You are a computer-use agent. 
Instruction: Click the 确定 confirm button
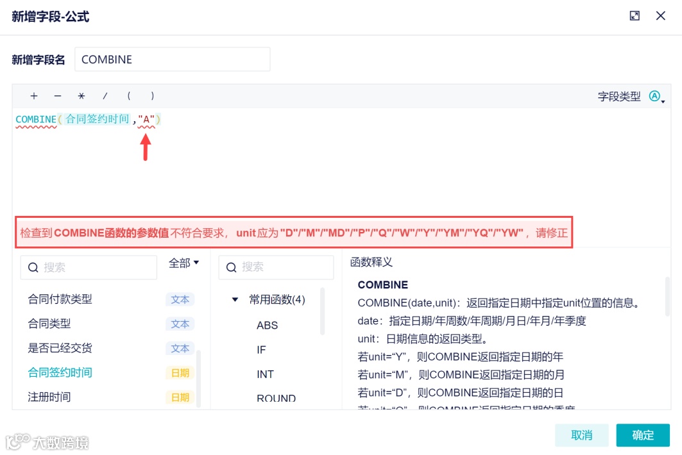(643, 435)
